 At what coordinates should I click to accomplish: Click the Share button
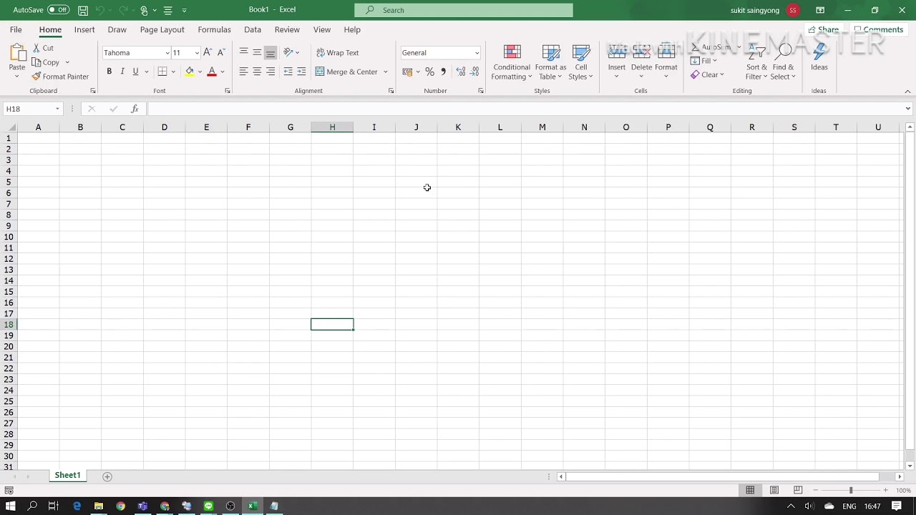[824, 30]
